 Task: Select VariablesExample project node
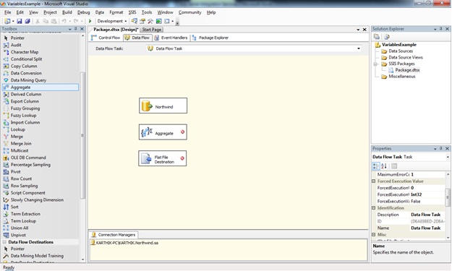tap(399, 45)
